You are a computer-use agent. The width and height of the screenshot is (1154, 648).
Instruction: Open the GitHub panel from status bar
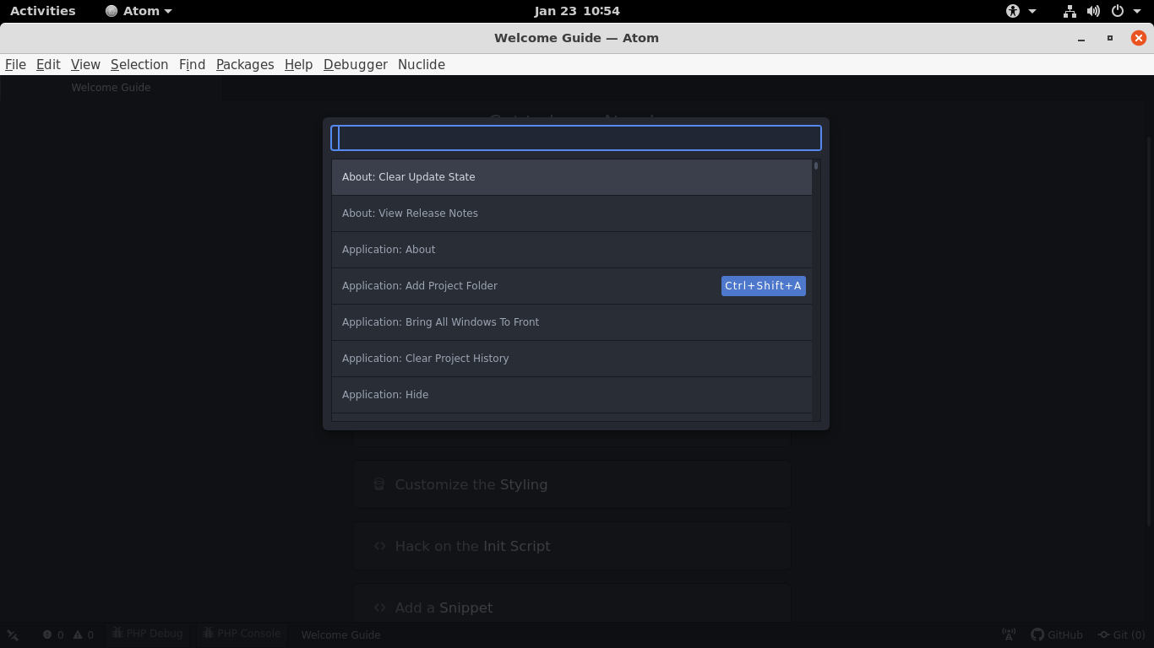1057,634
